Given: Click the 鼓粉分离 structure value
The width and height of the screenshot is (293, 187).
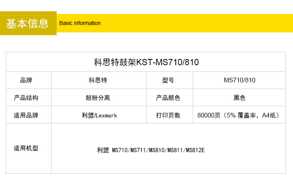Looking at the screenshot, I should coord(98,98).
